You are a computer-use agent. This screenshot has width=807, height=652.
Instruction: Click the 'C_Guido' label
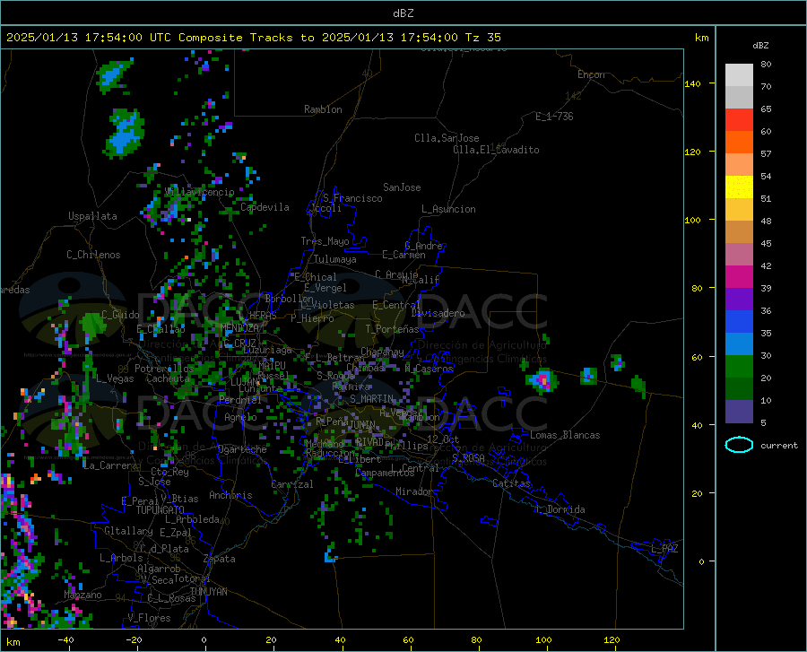[x=120, y=315]
